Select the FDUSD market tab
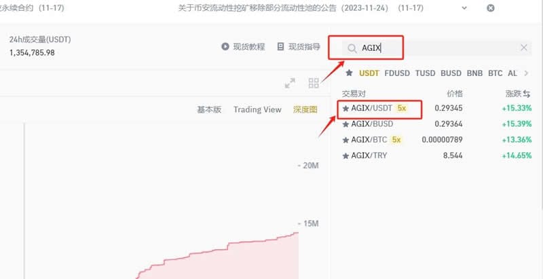543x279 pixels. [x=397, y=73]
